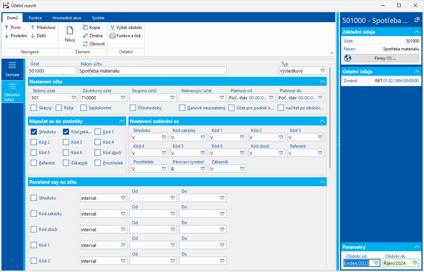Viewport: 424px width, 272px height.
Task: Click the Obnovit refresh icon
Action: pos(85,44)
